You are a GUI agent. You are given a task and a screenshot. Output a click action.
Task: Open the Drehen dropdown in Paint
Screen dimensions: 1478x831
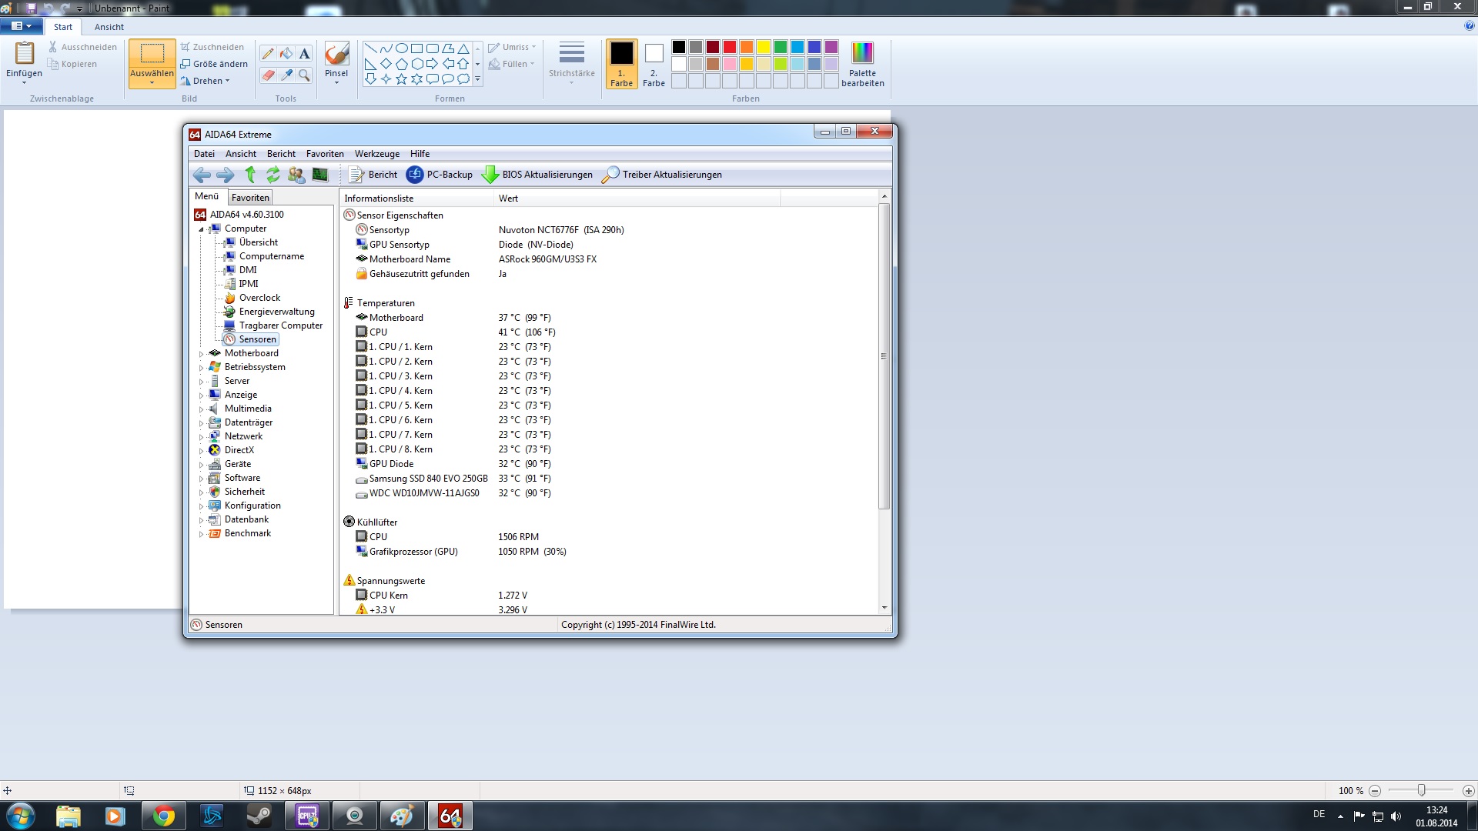click(206, 81)
